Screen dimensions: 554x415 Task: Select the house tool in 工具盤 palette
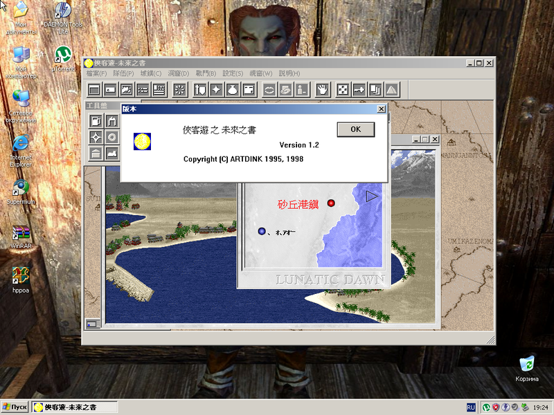pos(96,154)
